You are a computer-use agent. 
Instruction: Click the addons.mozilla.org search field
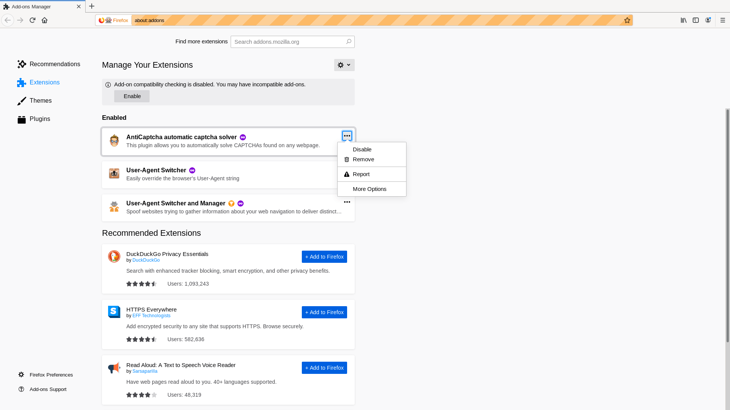click(292, 42)
